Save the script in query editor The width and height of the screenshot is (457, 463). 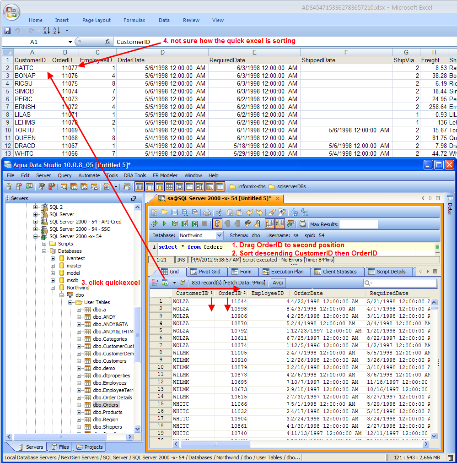tap(175, 212)
